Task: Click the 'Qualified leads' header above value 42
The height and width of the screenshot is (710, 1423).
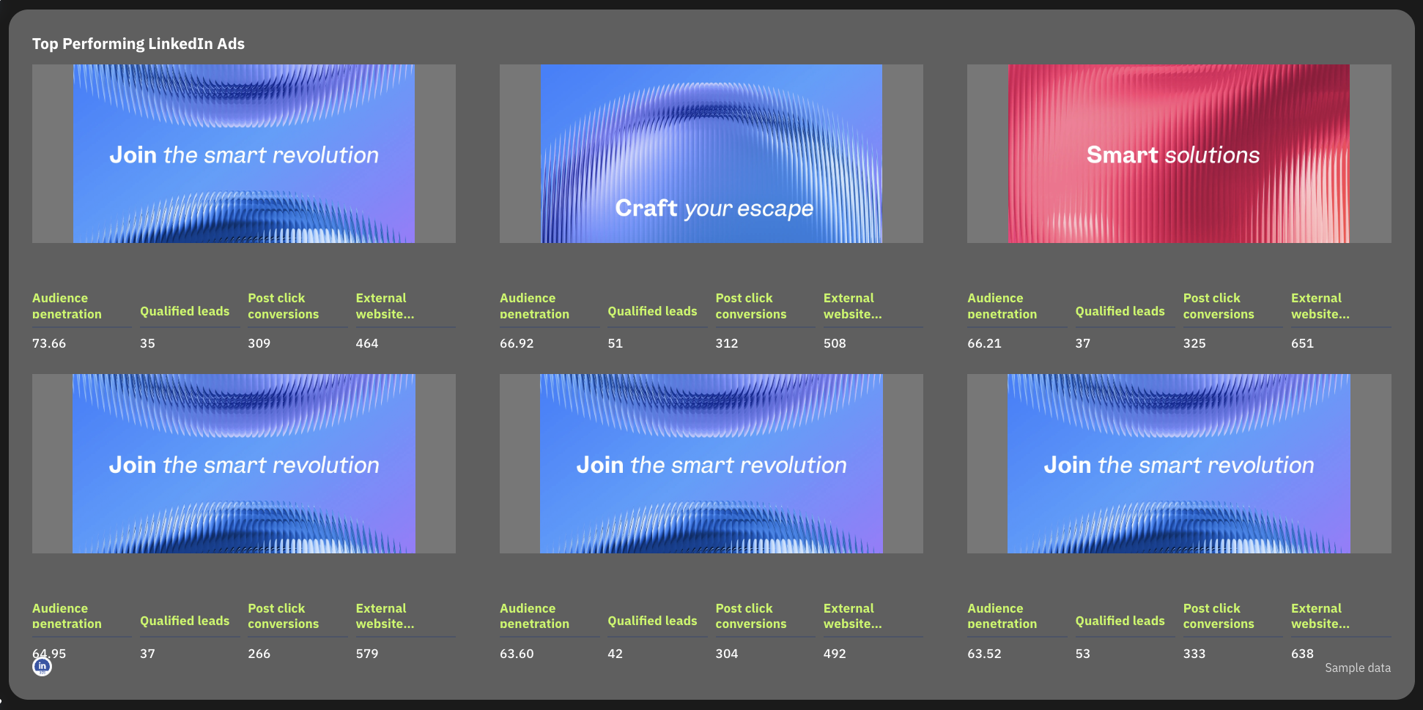Action: point(652,621)
